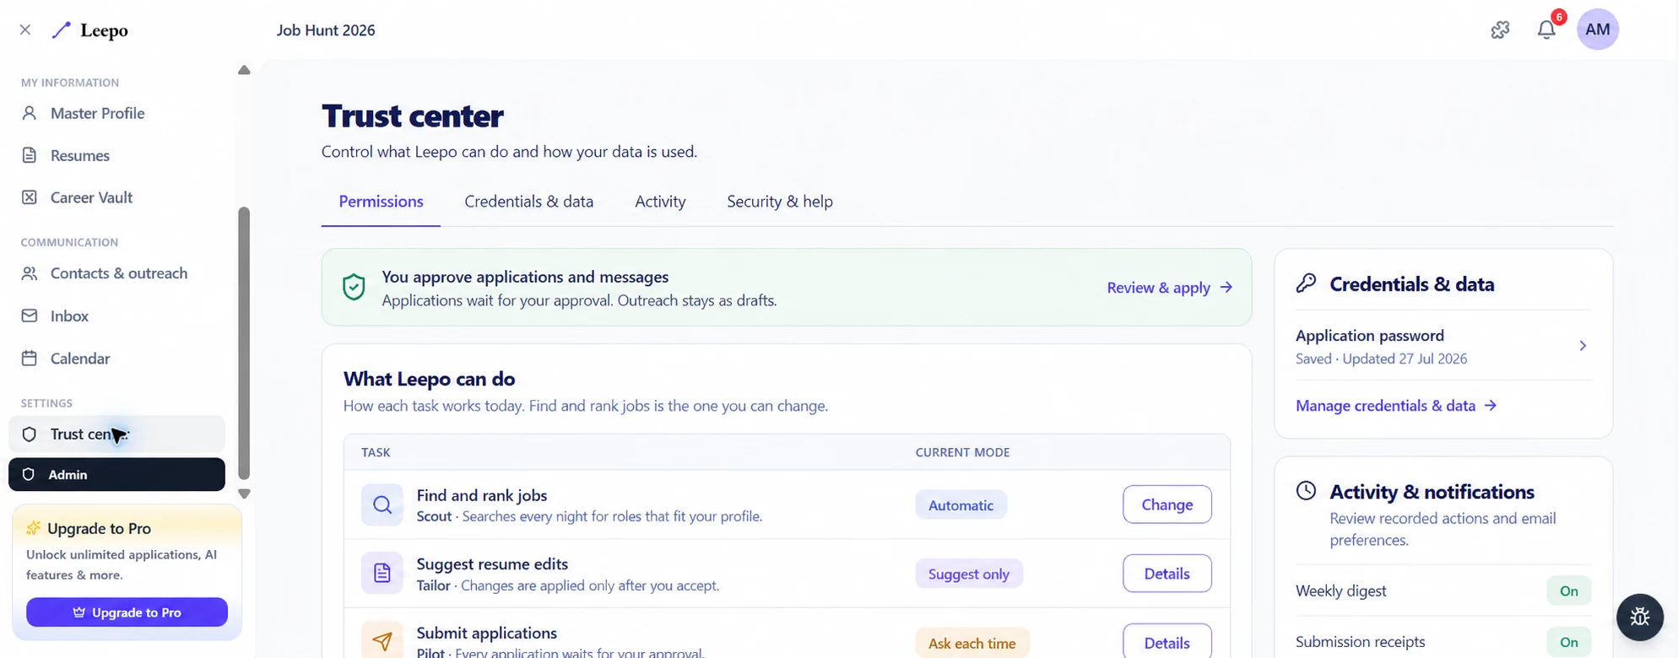
Task: Open Career Vault in the sidebar
Action: point(116,197)
